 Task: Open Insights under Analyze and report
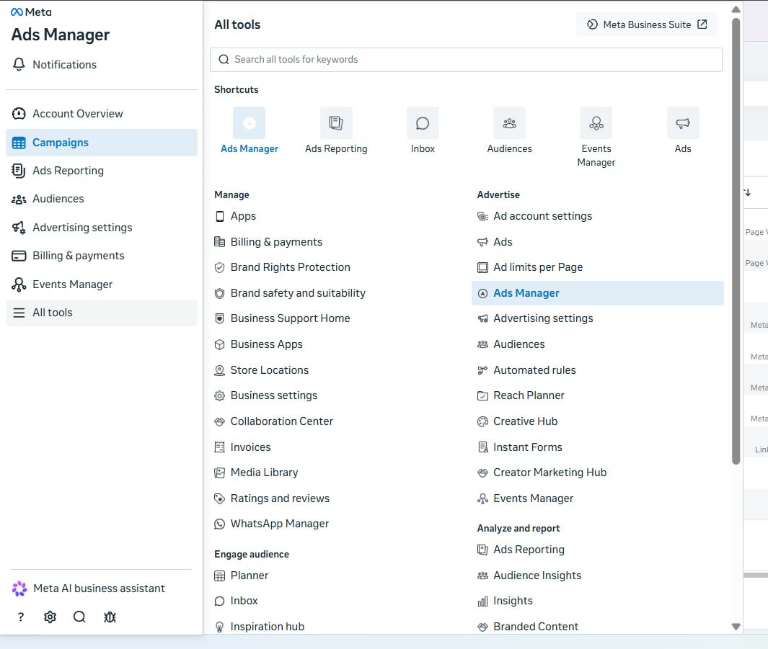point(505,601)
